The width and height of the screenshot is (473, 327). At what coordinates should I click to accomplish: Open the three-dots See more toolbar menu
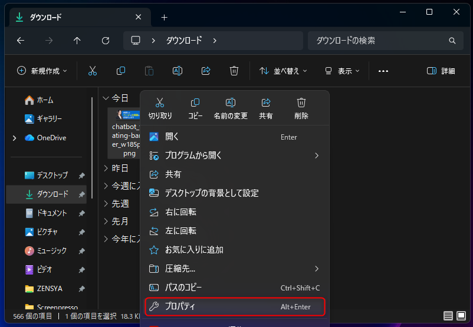pos(383,71)
